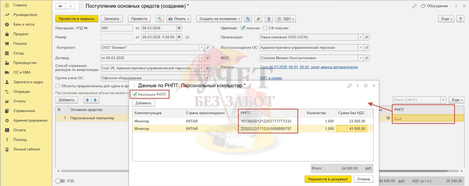Open РНПТ dialog three-dots menu
The image size is (469, 186).
pos(357,86)
